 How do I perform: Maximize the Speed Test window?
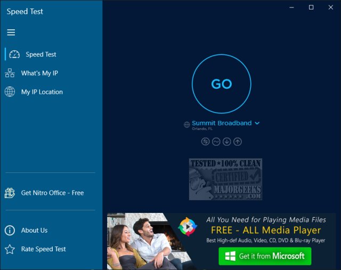pos(311,7)
